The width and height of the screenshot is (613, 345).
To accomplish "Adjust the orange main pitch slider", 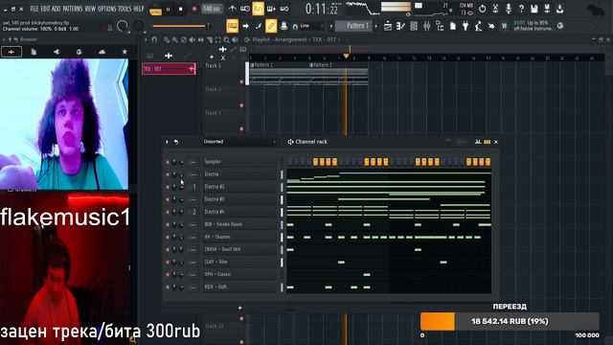I will (x=181, y=26).
